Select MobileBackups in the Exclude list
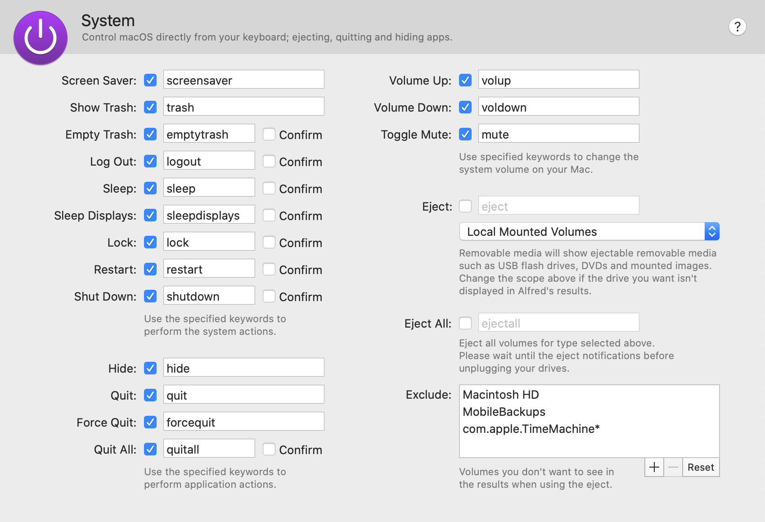 click(x=504, y=411)
